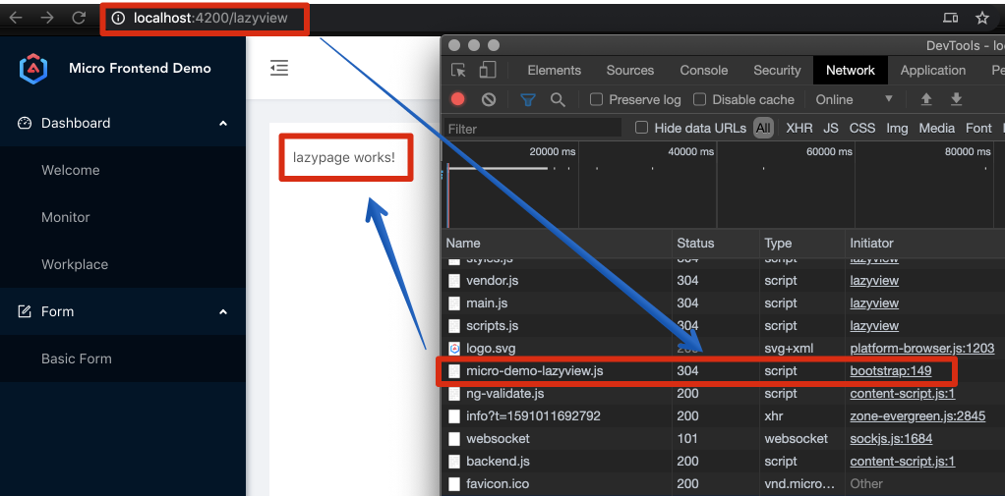1005x496 pixels.
Task: Open the Application tab
Action: (932, 71)
